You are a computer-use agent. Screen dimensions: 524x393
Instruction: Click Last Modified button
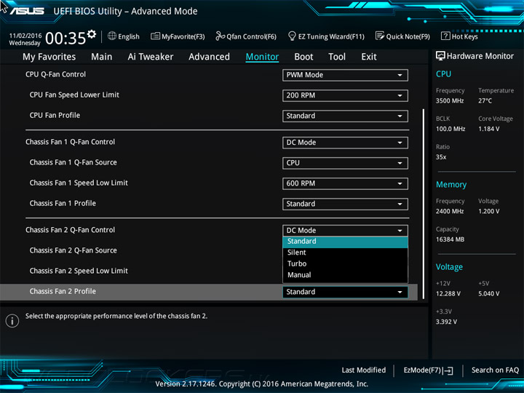364,370
